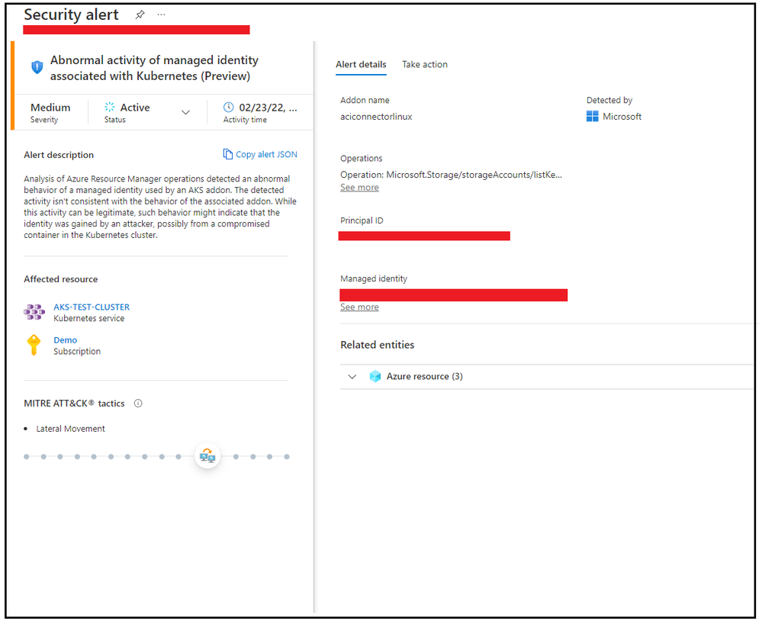Click the Copy alert JSON icon
This screenshot has height=624, width=762.
[227, 154]
